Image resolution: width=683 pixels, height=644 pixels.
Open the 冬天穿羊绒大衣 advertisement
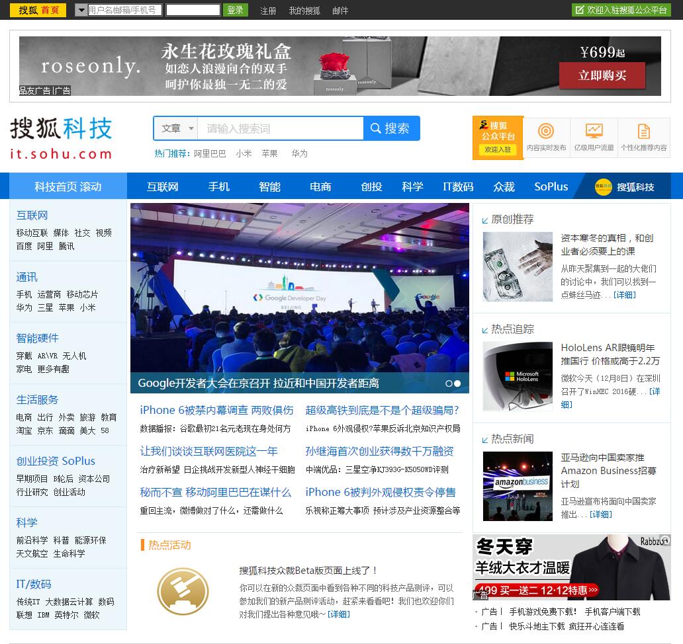(x=572, y=567)
